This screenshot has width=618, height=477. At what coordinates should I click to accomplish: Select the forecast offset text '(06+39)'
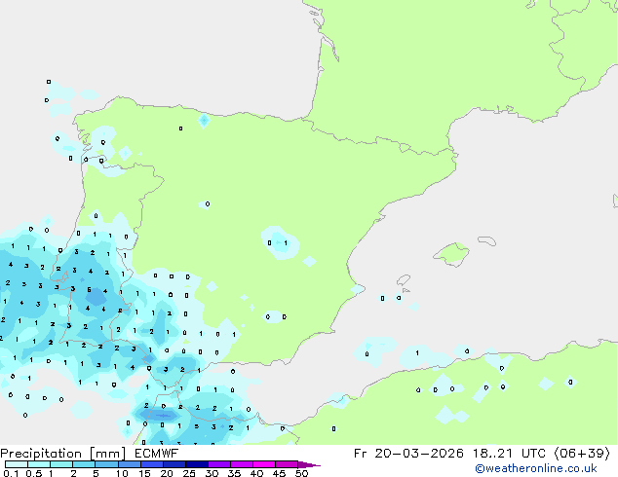582,454
